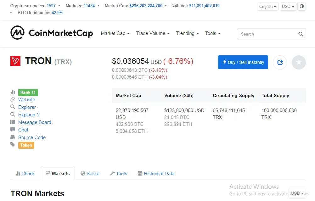315x201 pixels.
Task: Click magnifier icon beside Explorer
Action: click(x=13, y=107)
